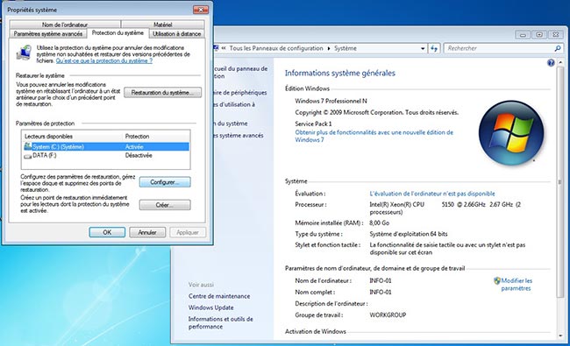Click the Windows logo image
This screenshot has height=346, width=570.
pyautogui.click(x=511, y=133)
